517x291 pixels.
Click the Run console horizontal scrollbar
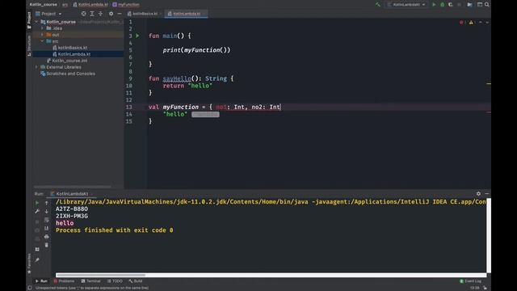pos(100,275)
